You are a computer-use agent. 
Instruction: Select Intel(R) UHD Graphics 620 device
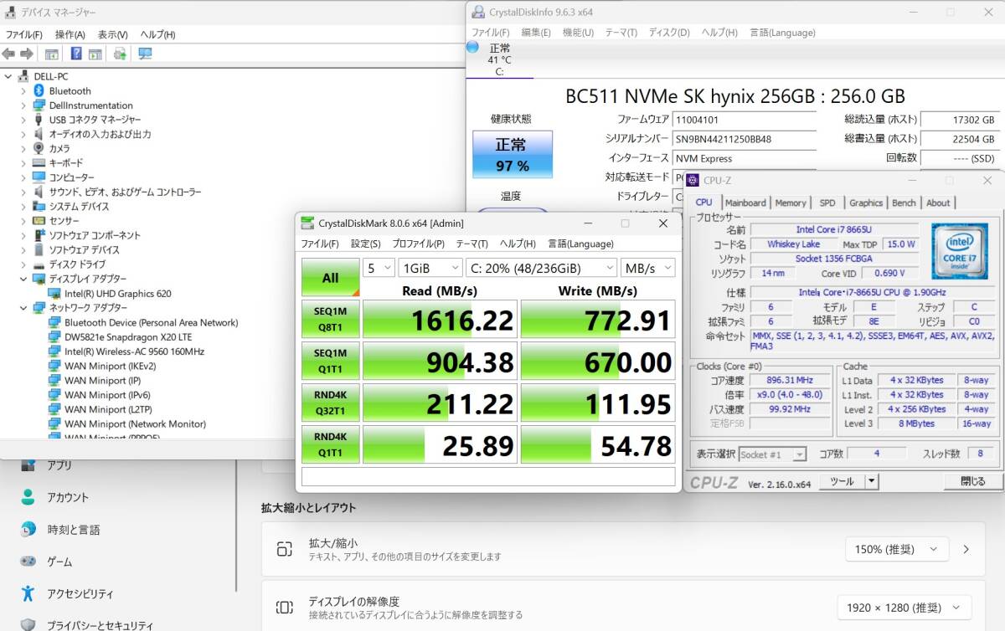tap(117, 294)
